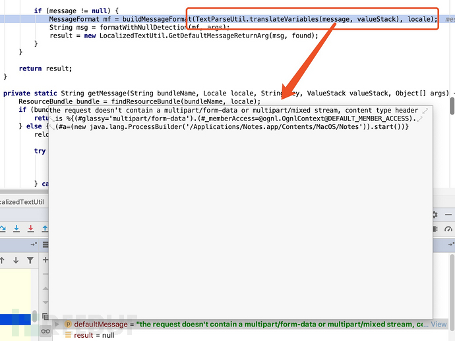
Task: Click the previous frame up arrow
Action: pos(2,260)
